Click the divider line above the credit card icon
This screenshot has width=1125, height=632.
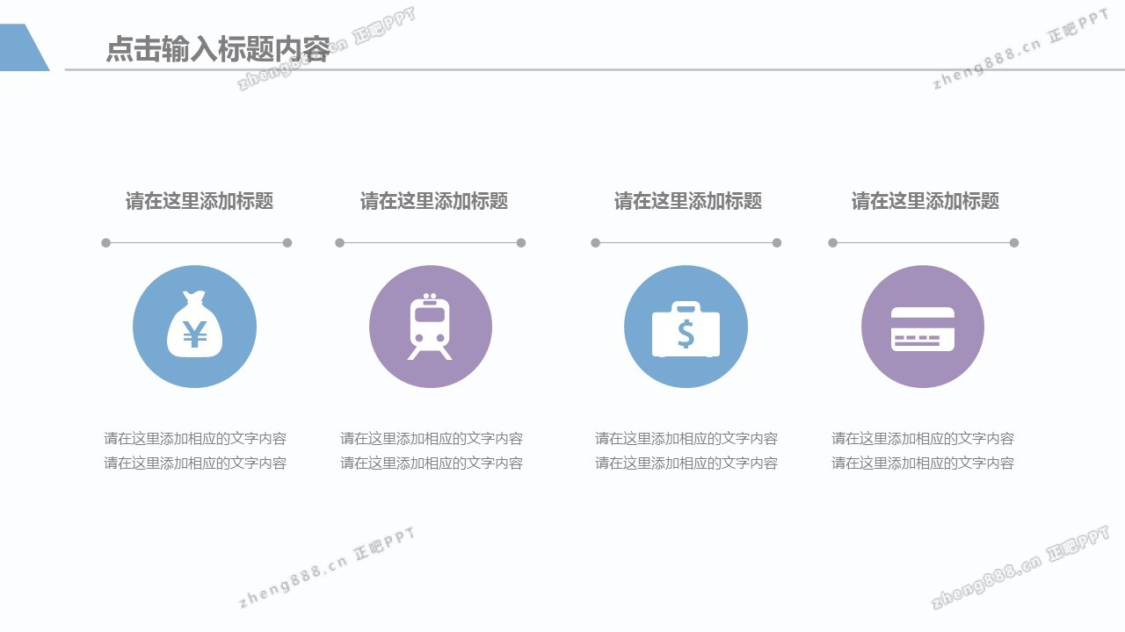point(923,243)
